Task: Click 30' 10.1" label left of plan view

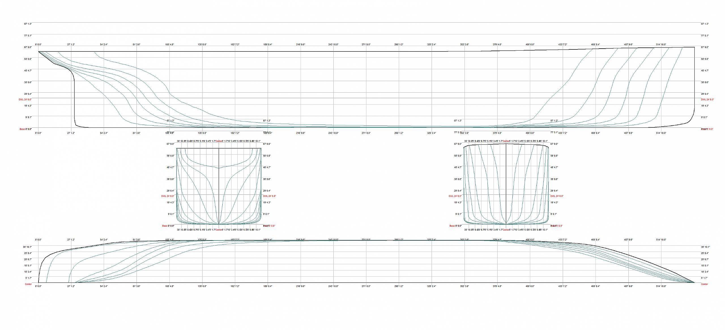Action: point(27,247)
